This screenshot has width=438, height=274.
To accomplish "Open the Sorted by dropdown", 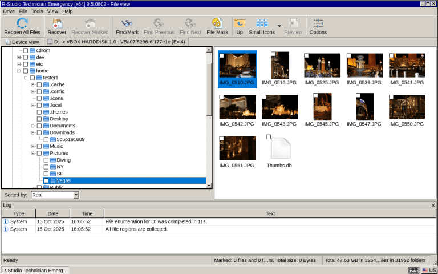I will (76, 195).
